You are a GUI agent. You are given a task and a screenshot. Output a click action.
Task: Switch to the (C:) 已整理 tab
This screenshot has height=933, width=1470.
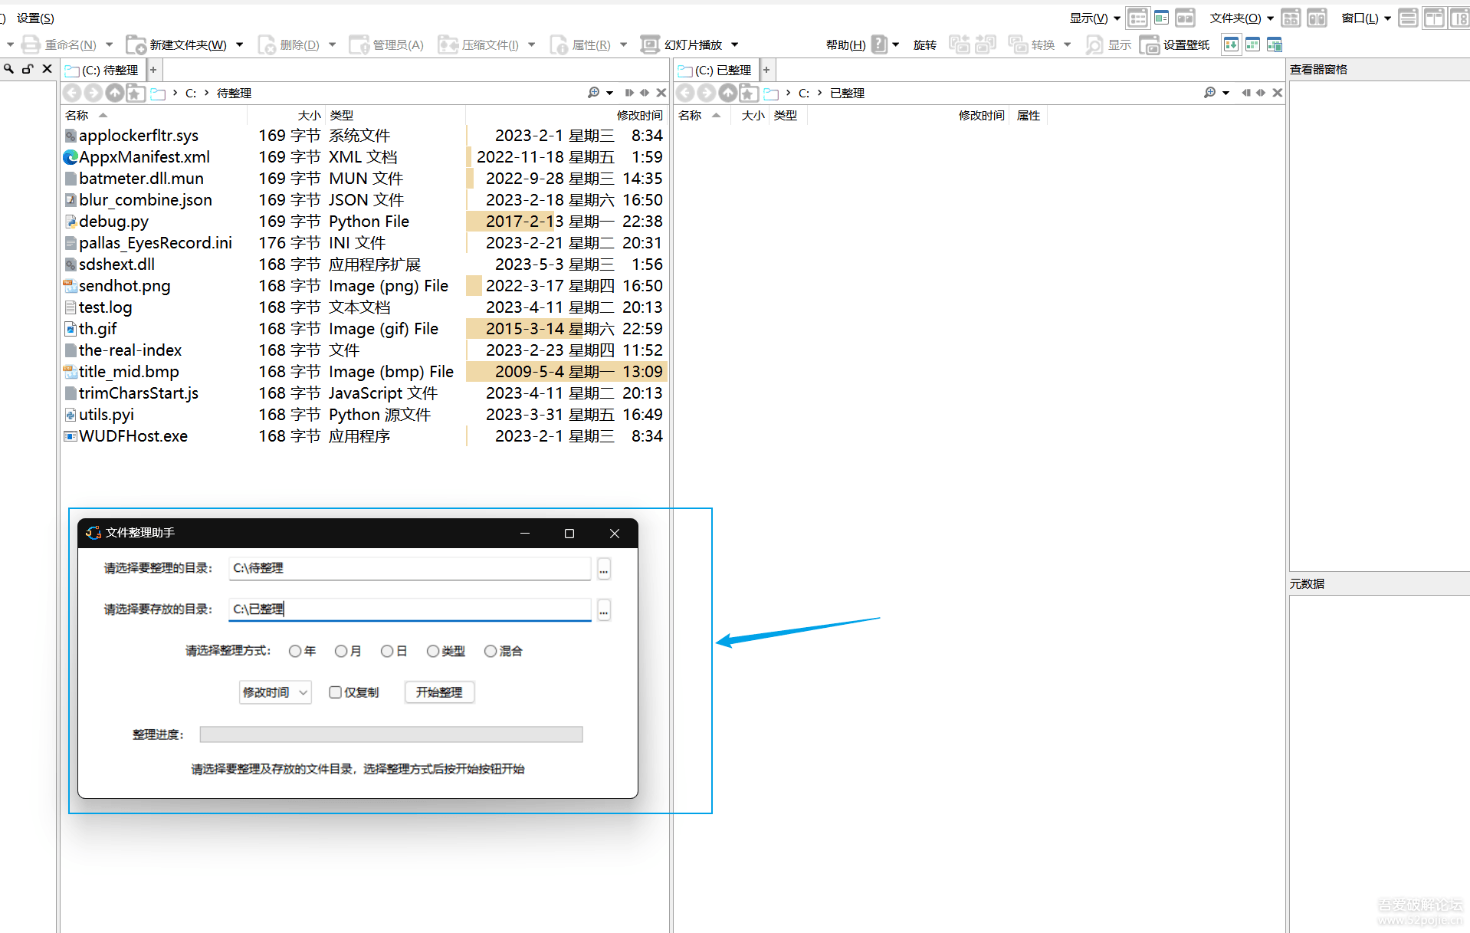pyautogui.click(x=716, y=71)
